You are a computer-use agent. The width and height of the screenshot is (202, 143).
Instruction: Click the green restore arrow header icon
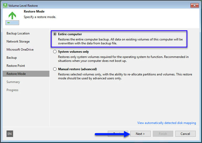point(12,18)
